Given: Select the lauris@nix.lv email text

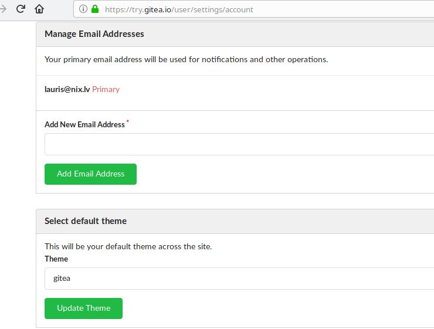Looking at the screenshot, I should (x=67, y=89).
